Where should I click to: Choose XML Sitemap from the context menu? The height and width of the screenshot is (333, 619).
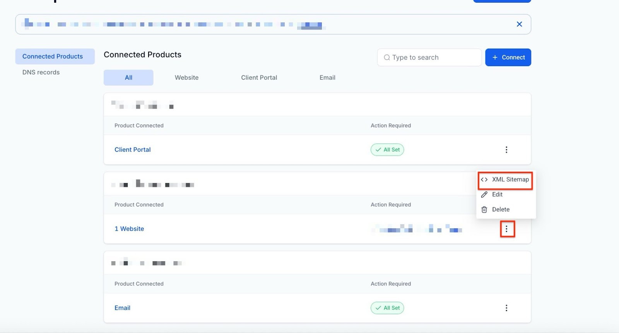[x=505, y=180]
